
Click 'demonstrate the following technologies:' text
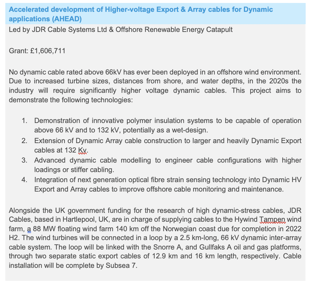click(71, 99)
